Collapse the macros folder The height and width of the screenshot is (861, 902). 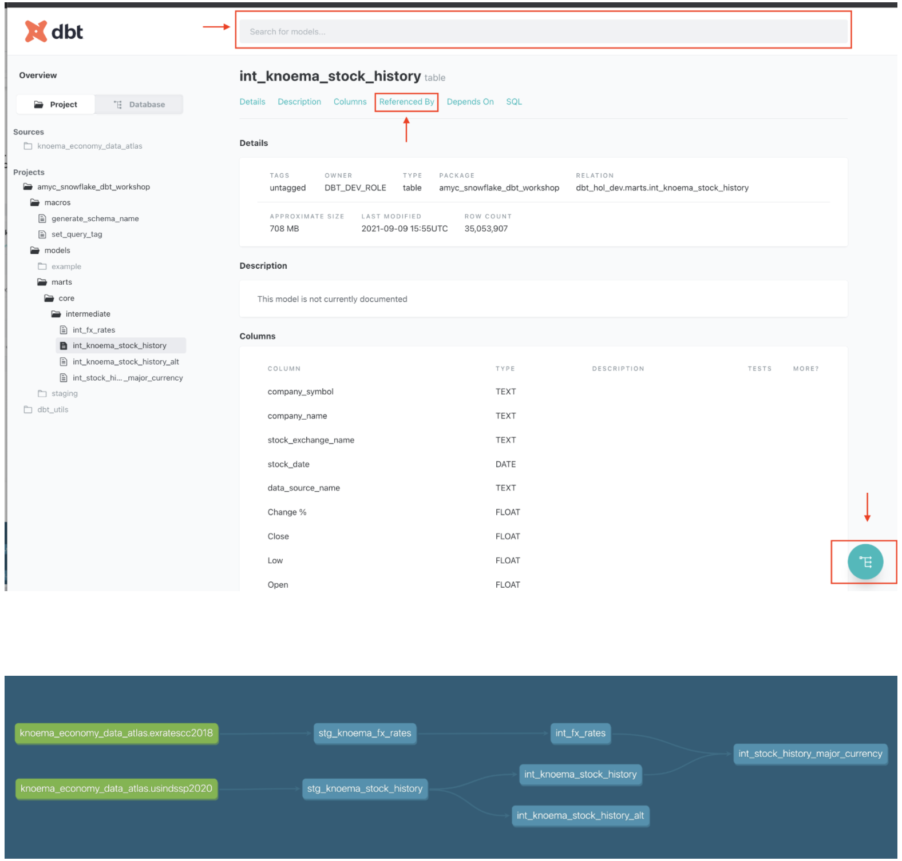click(57, 202)
